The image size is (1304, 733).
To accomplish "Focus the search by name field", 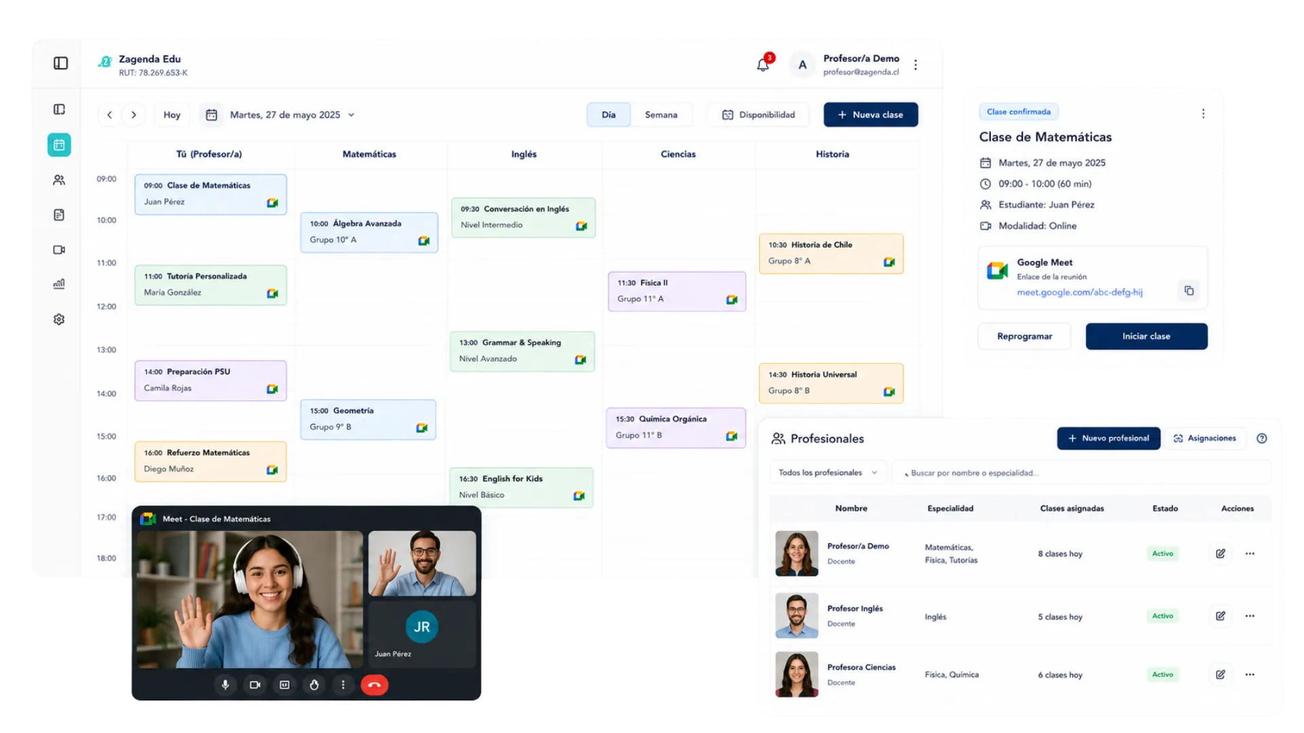I will coord(1082,472).
